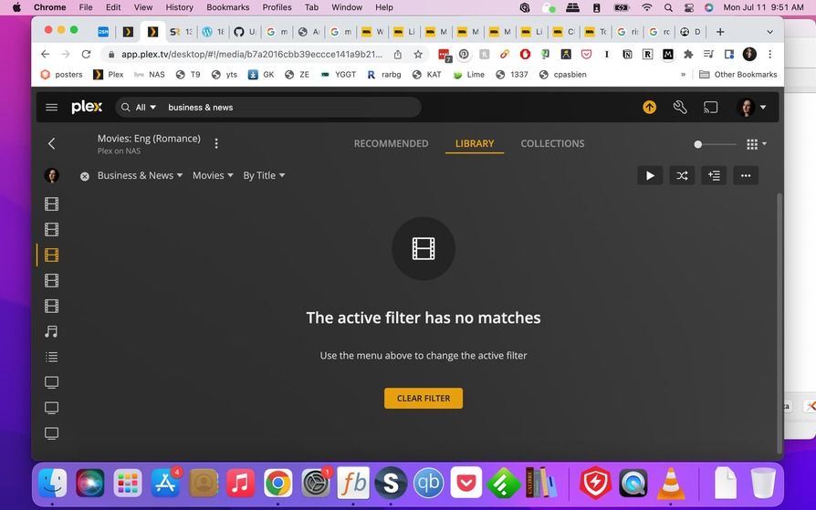Open the History menu in menu bar

click(179, 7)
